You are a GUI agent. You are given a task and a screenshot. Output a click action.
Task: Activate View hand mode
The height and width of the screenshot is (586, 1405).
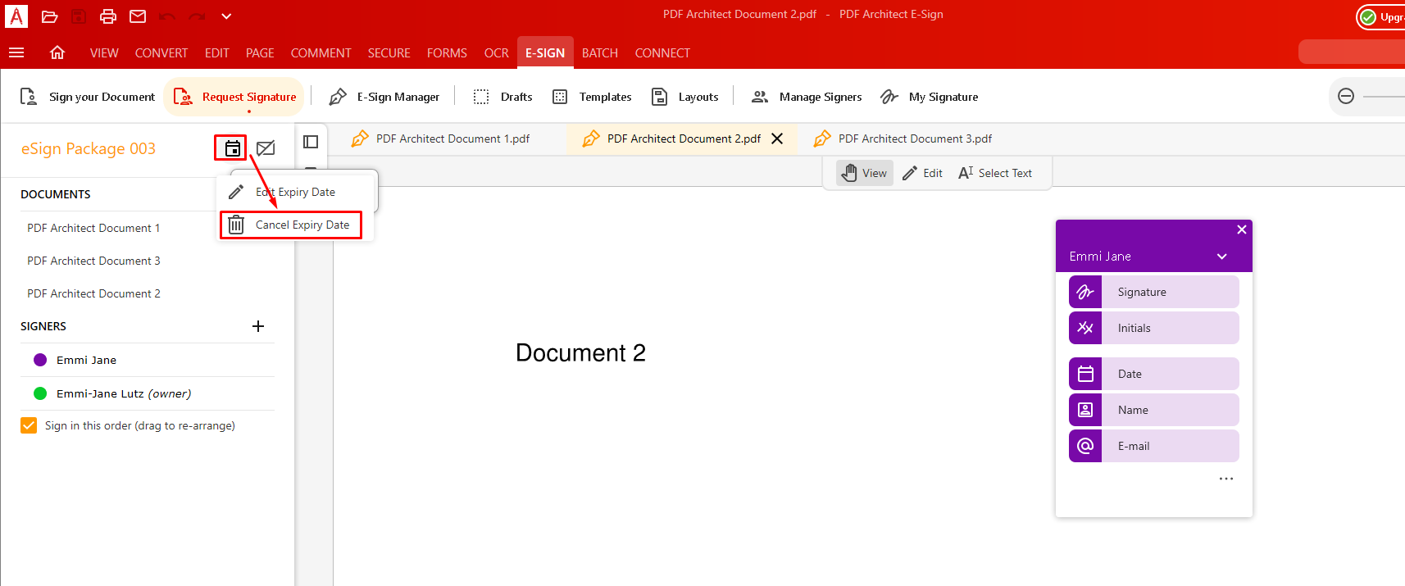pyautogui.click(x=865, y=173)
